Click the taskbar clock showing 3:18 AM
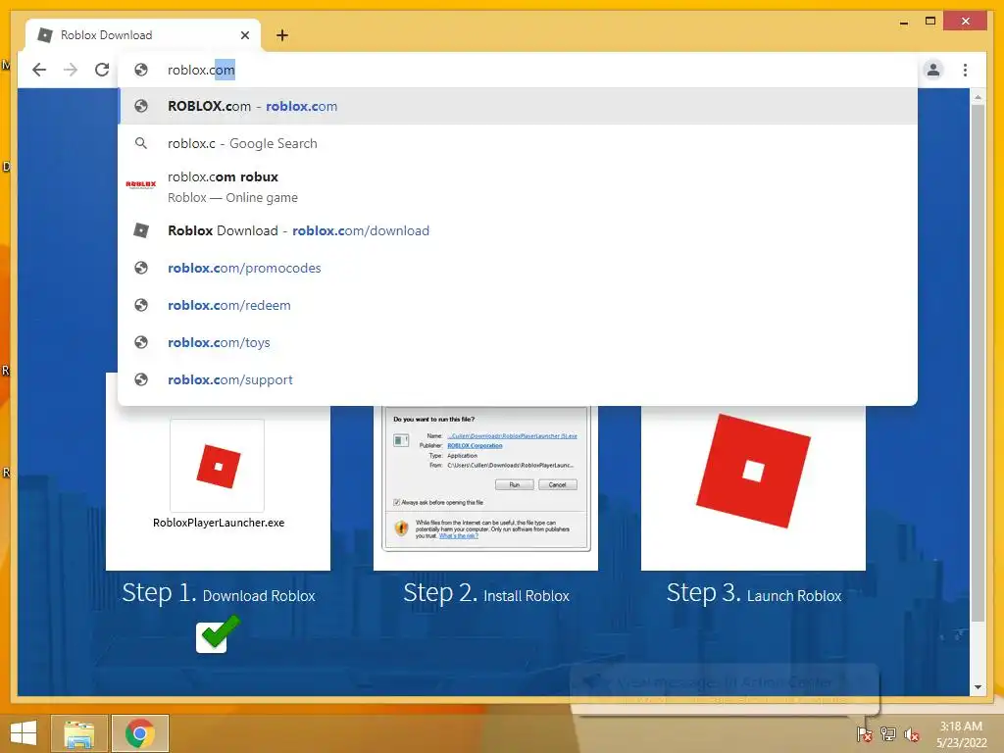This screenshot has height=753, width=1004. pyautogui.click(x=961, y=734)
